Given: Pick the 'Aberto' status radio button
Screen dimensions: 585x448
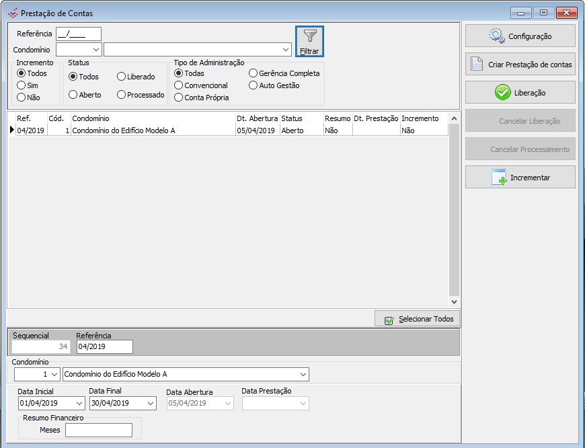Looking at the screenshot, I should 73,95.
